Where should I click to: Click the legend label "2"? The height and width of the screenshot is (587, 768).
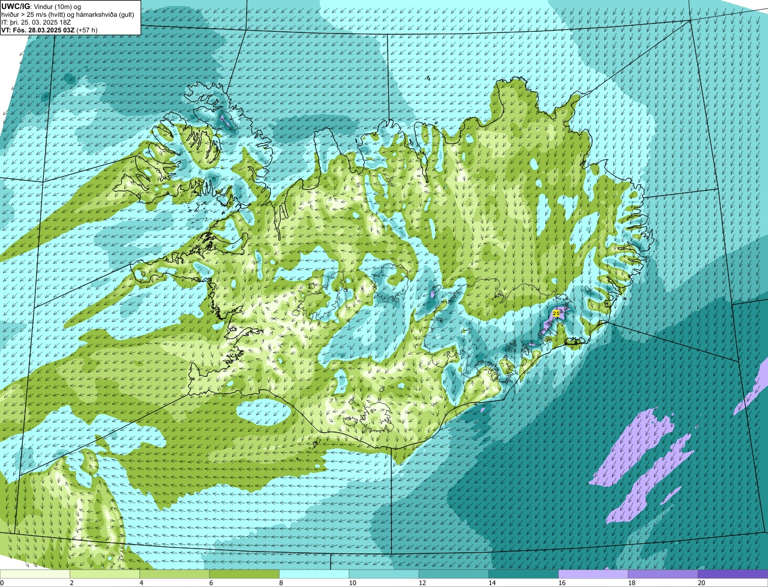71,583
